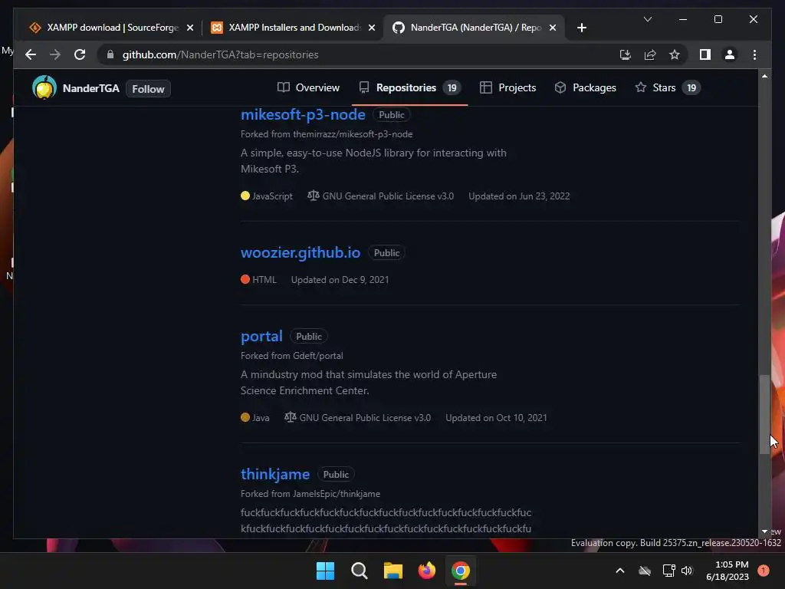Open forked source themirrazz/mikesoft-p3-node

pos(353,134)
